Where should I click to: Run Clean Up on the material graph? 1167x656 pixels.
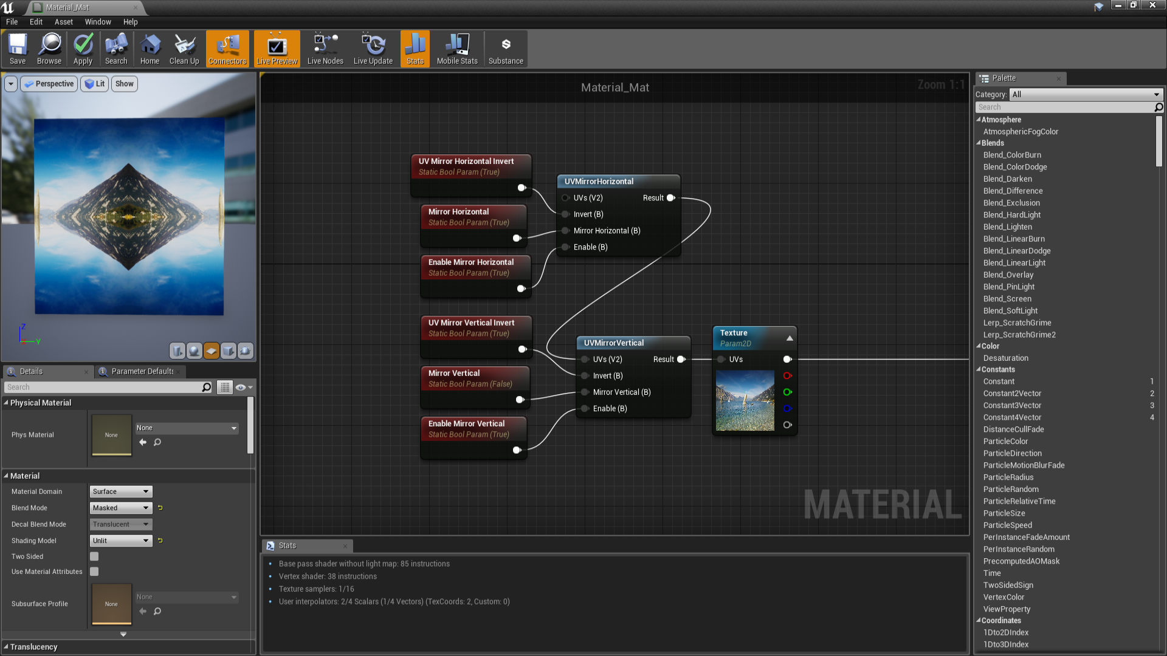click(184, 49)
